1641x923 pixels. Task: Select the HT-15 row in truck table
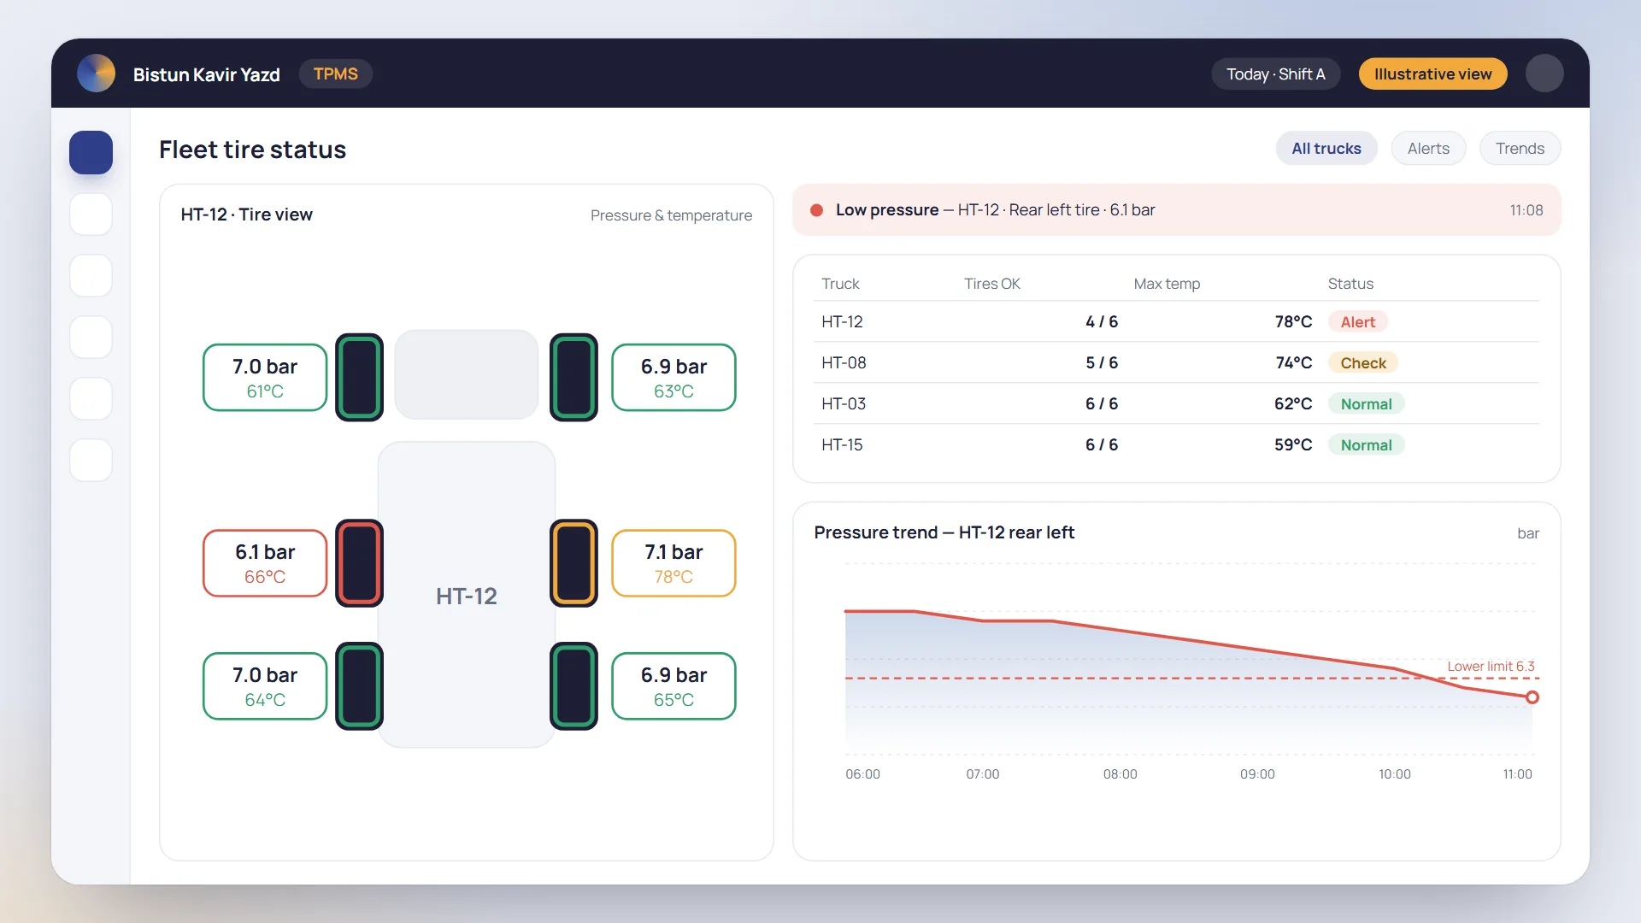pyautogui.click(x=1176, y=444)
